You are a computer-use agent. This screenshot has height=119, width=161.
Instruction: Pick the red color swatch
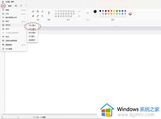click(x=109, y=11)
